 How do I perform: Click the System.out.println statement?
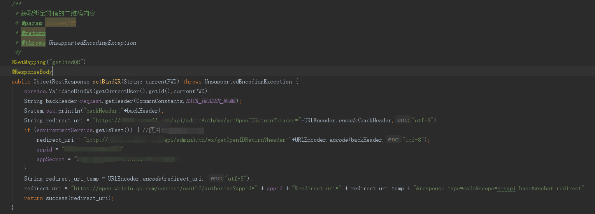coord(94,111)
